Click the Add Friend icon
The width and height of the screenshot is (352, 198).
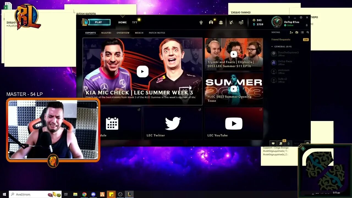[x=291, y=32]
